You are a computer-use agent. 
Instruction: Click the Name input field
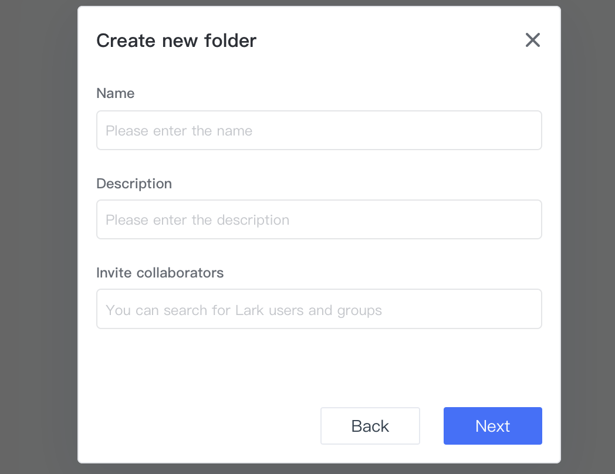(319, 130)
